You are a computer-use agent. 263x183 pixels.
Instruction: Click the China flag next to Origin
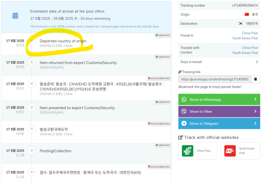[x=247, y=14]
